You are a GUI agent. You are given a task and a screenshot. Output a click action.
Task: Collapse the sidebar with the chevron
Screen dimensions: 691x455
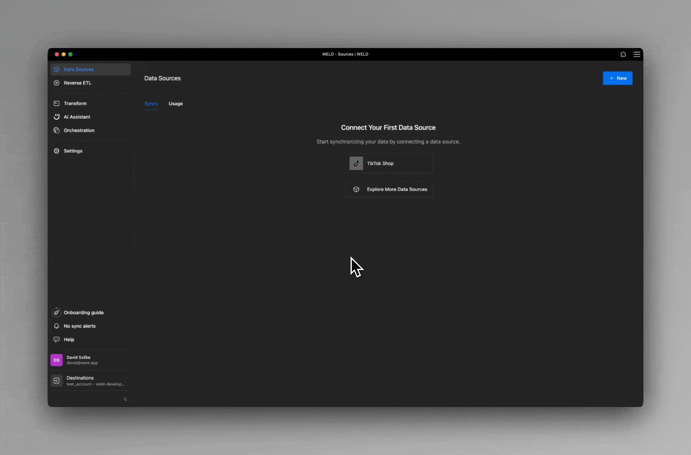click(125, 399)
